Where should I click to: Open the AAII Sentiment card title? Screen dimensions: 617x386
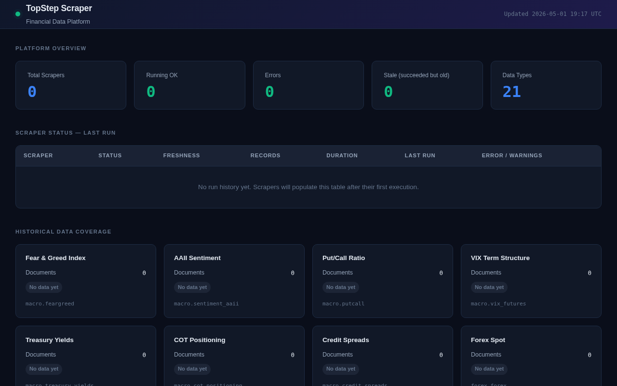click(197, 258)
